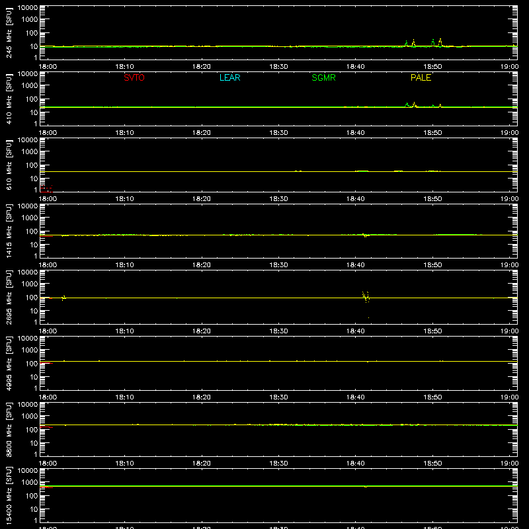Click the 18:20 tick under the 245 MHz plot

(202, 67)
